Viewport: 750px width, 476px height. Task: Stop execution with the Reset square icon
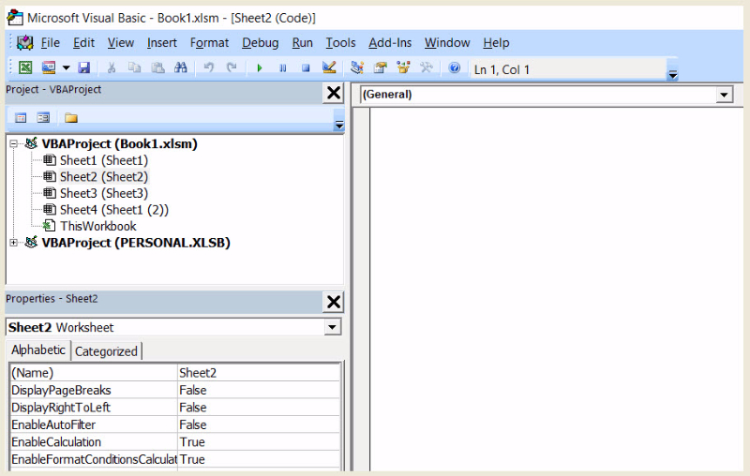(x=306, y=68)
